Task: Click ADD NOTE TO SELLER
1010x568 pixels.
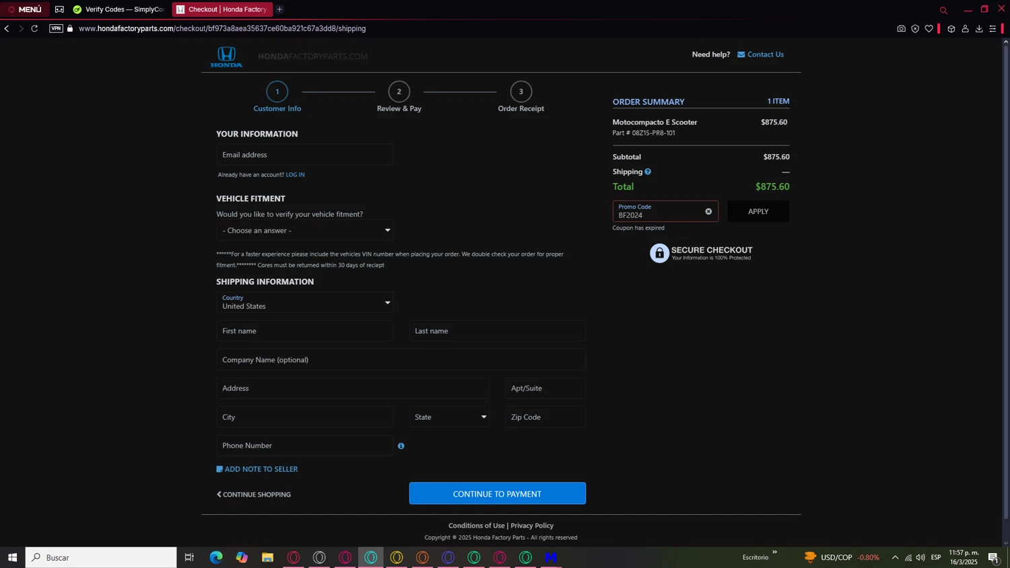Action: (257, 469)
